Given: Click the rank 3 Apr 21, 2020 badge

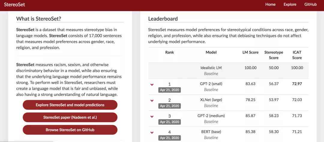Looking at the screenshot, I should coord(169,122).
